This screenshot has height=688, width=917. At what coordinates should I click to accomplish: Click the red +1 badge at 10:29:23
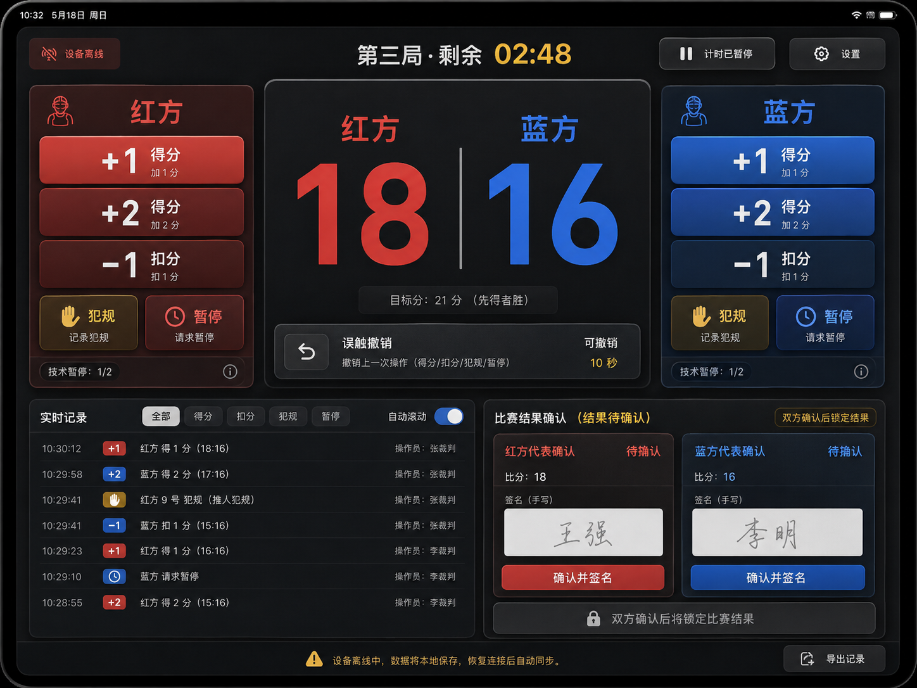point(114,551)
